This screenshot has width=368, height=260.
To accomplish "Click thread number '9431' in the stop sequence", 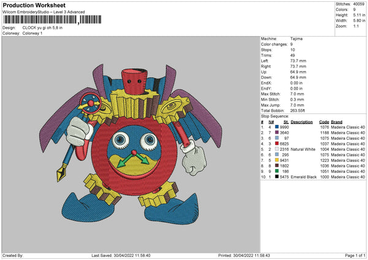I will tap(284, 160).
